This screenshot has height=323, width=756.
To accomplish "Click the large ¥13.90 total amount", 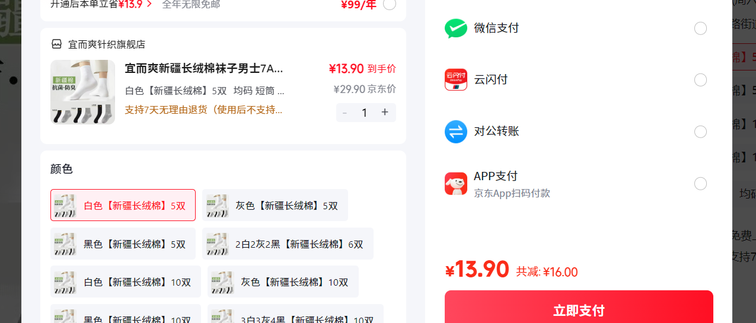I will point(477,269).
